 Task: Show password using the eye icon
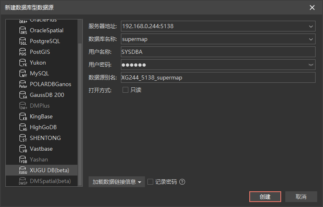coord(311,65)
